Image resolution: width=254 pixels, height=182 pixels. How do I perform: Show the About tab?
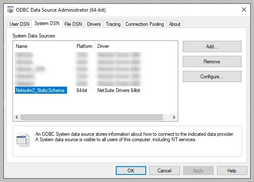pos(174,24)
